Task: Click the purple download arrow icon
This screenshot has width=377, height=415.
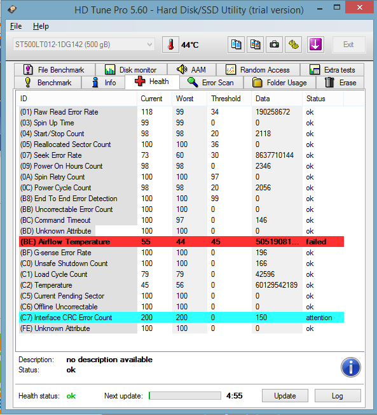Action: coord(315,45)
